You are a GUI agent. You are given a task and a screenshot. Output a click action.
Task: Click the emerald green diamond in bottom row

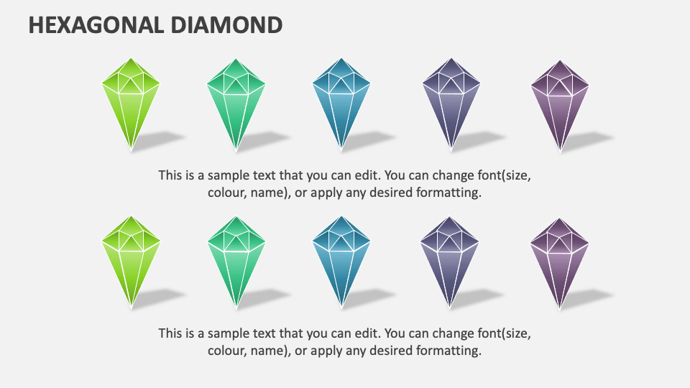(x=236, y=262)
